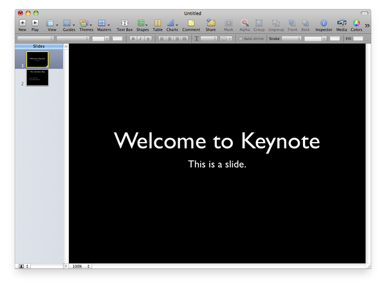Open the slide navigator view popup

pyautogui.click(x=24, y=266)
